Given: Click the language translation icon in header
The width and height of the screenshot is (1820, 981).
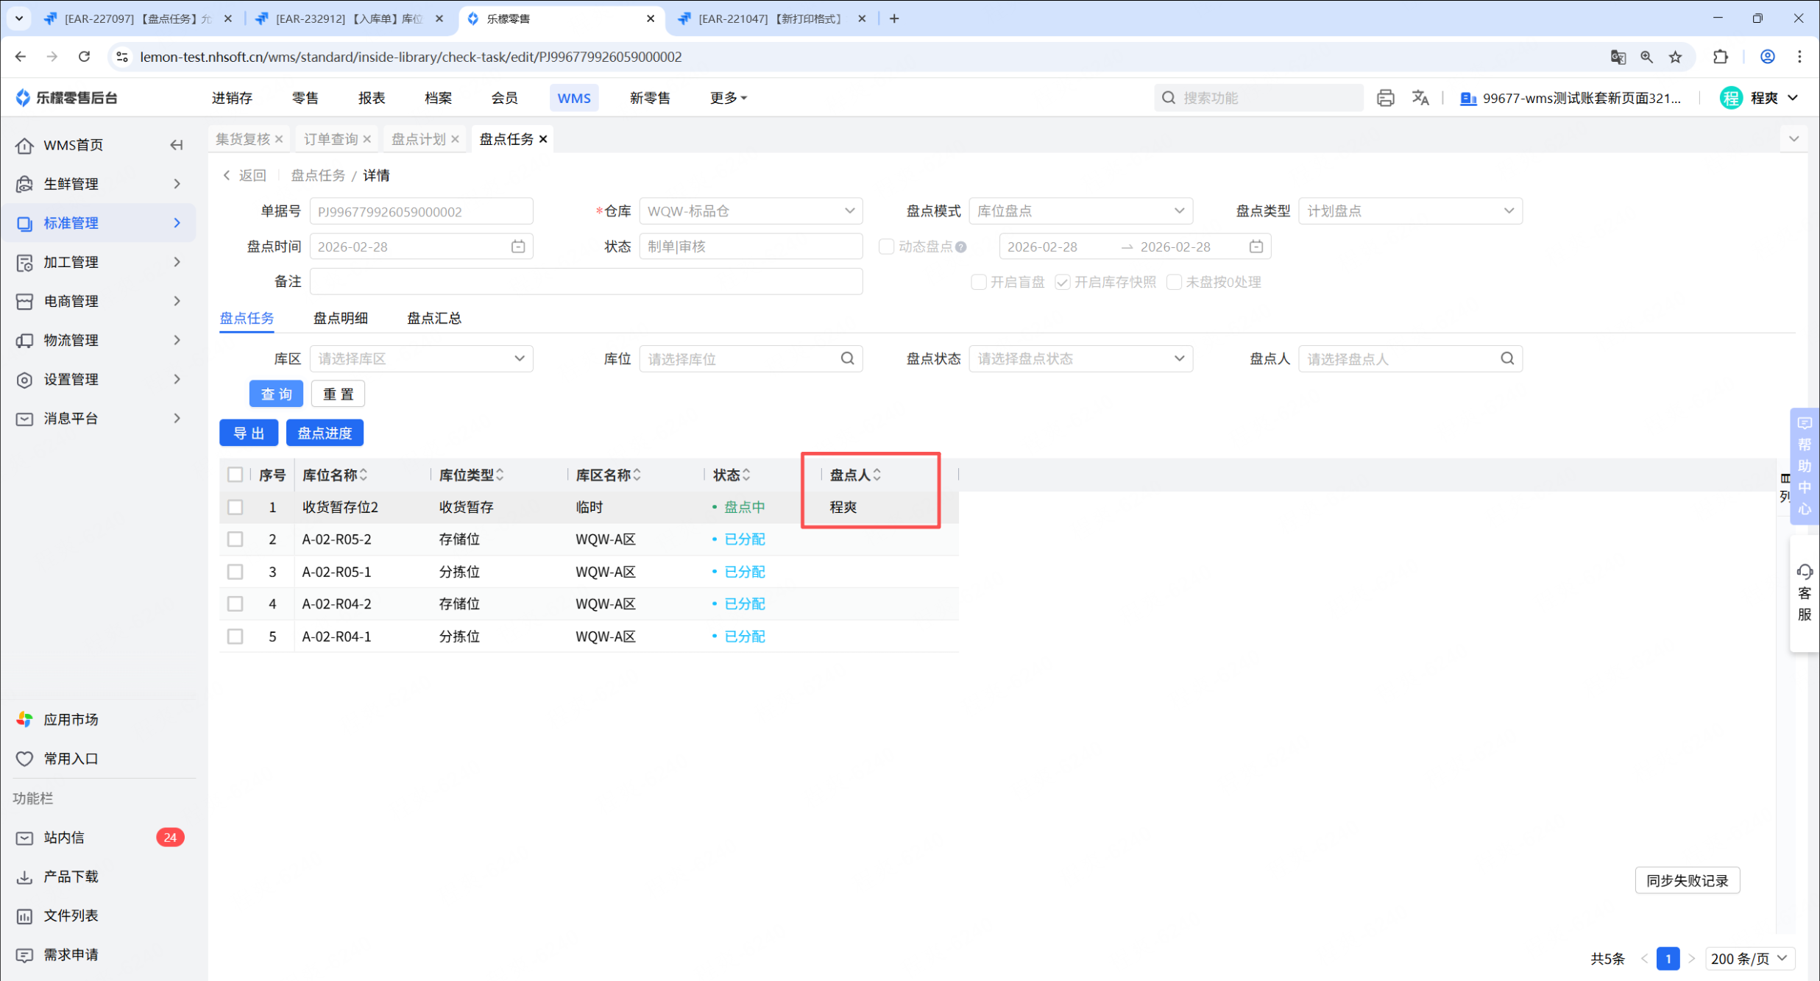Looking at the screenshot, I should point(1420,98).
